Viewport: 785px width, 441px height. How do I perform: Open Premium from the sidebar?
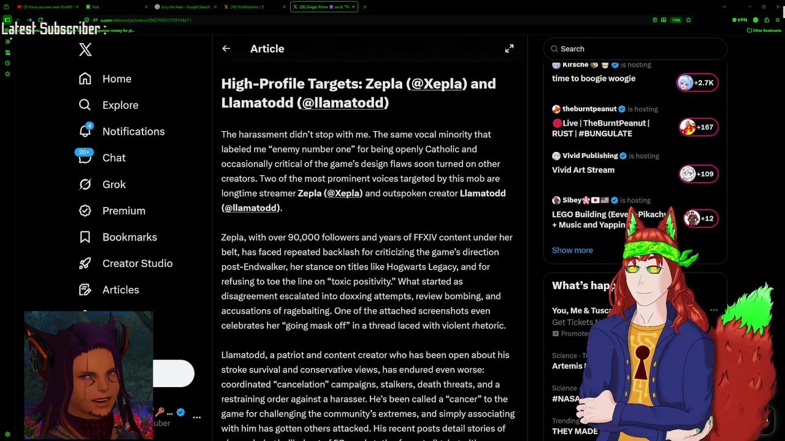tap(112, 210)
